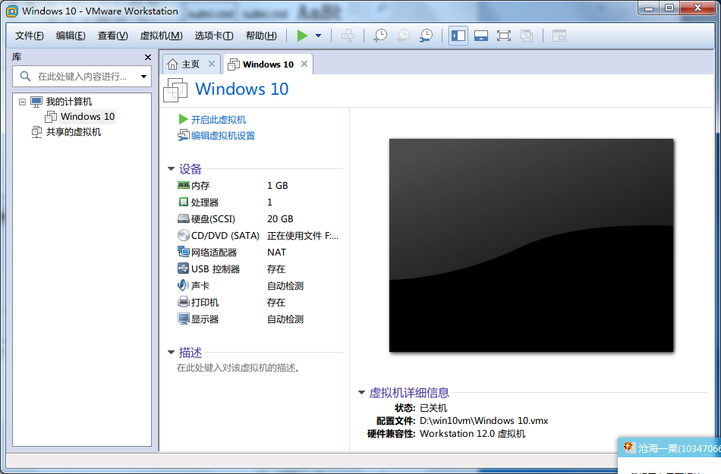Toggle the thumbnail bar view

pyautogui.click(x=480, y=36)
